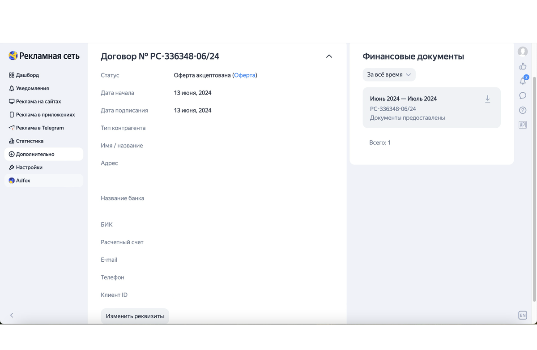Open the user profile avatar

pos(523,52)
